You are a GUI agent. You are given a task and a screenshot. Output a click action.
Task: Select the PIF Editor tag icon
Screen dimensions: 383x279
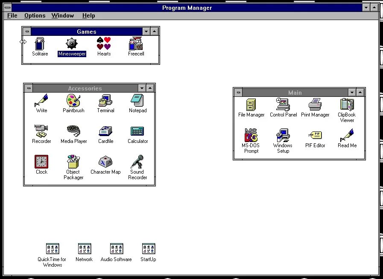tap(315, 135)
